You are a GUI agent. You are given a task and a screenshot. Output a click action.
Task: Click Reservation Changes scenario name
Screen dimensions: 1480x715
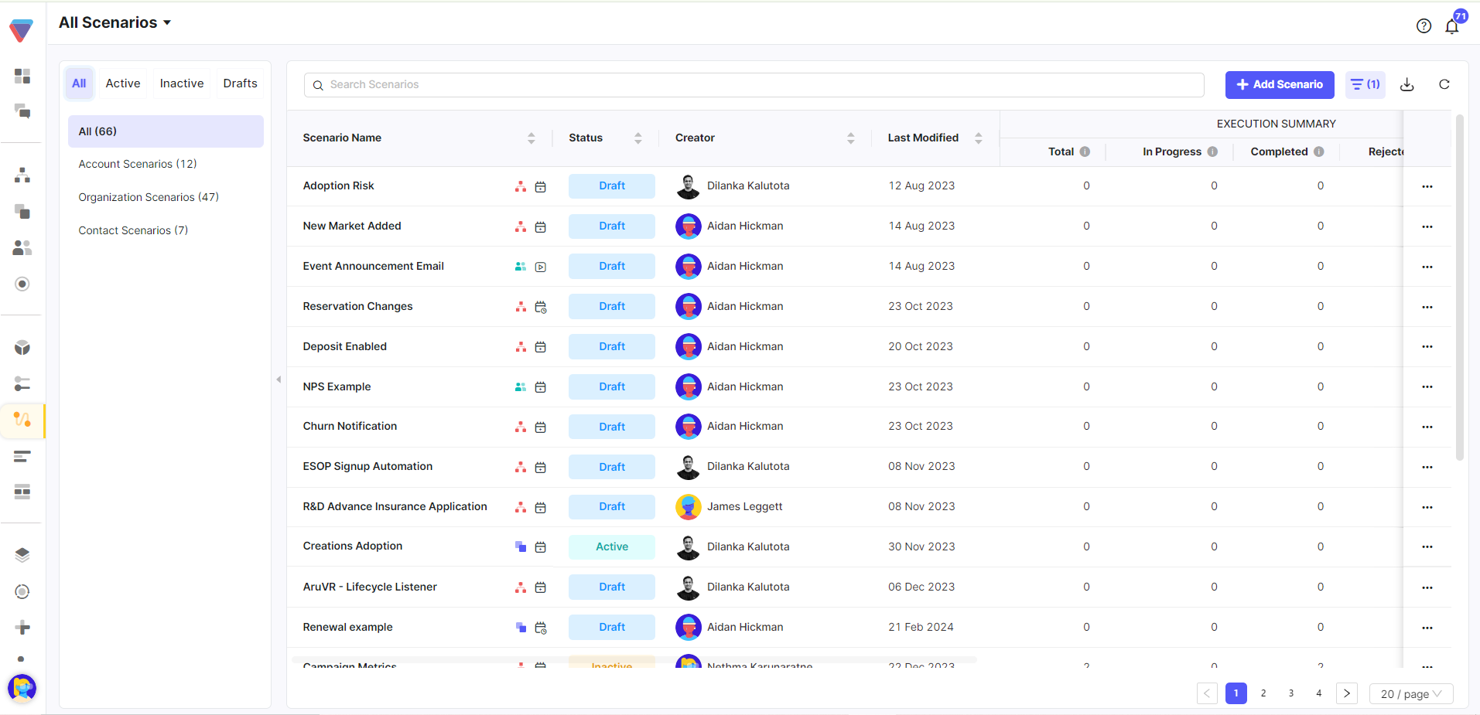point(357,306)
